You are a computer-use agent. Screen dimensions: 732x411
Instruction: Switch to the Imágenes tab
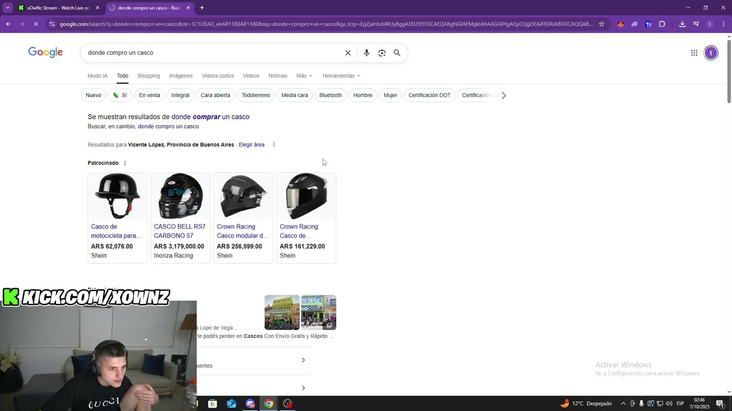click(x=181, y=76)
